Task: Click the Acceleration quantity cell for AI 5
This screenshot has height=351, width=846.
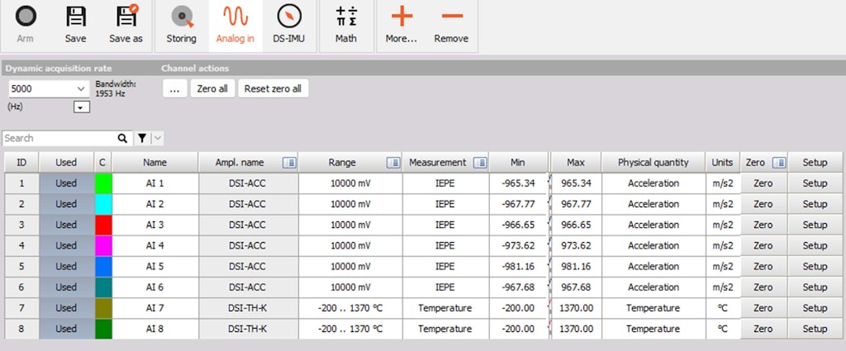Action: 654,267
